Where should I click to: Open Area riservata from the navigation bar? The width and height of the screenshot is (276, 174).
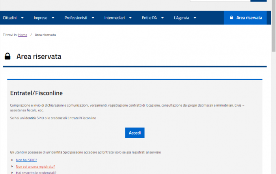click(245, 18)
